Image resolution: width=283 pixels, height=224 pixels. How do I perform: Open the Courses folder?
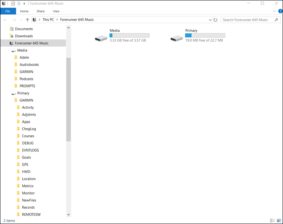coord(28,136)
